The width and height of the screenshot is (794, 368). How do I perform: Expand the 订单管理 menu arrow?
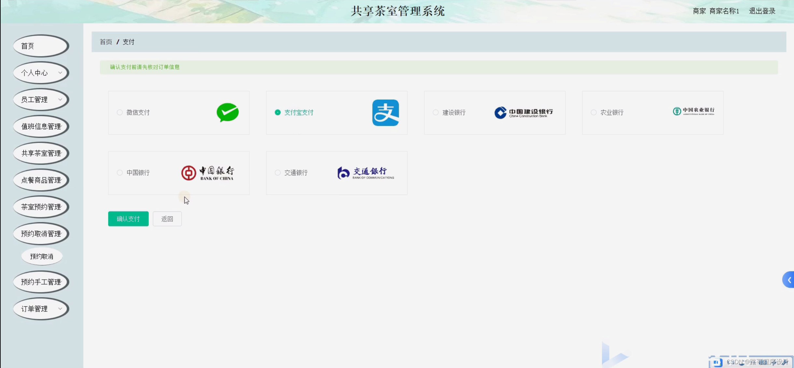pos(60,309)
